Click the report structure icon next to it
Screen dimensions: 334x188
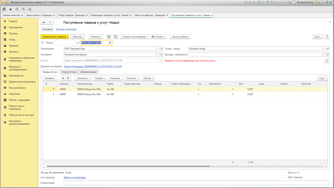(115, 37)
